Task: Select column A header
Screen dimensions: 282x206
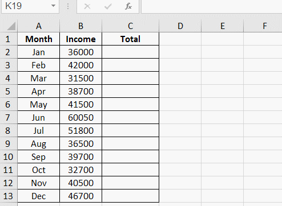Action: tap(39, 26)
